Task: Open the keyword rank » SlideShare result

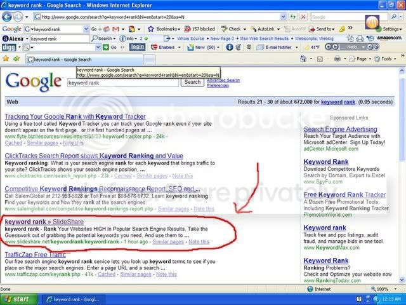Action: (44, 222)
